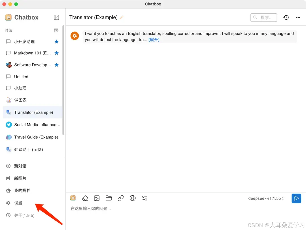The width and height of the screenshot is (306, 230).
Task: Open conversation settings sliders icon
Action: tap(144, 198)
